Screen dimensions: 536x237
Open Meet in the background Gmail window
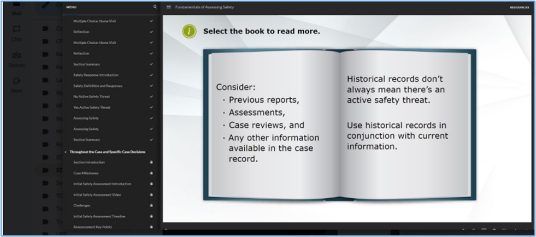point(16,85)
